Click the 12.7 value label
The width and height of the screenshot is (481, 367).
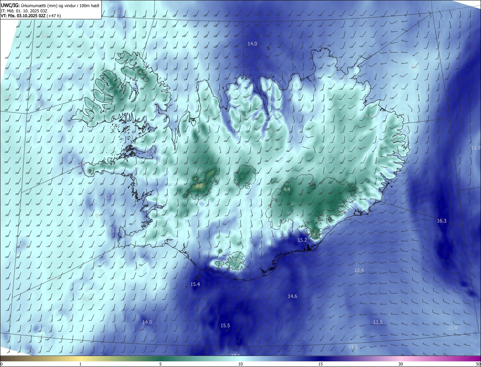109,197
